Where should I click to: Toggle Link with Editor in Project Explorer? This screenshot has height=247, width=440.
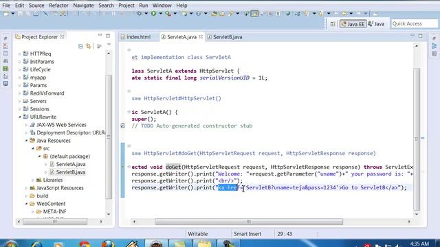[89, 46]
